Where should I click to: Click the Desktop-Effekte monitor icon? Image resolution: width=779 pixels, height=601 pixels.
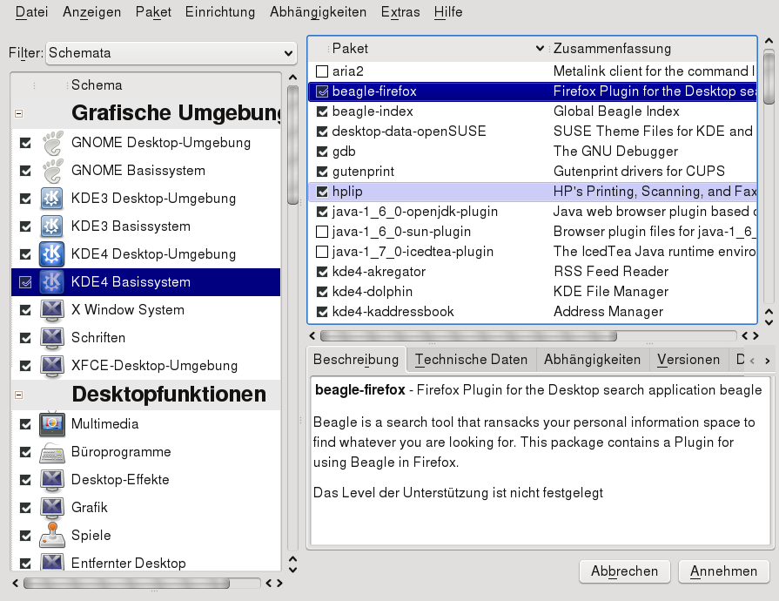(52, 480)
